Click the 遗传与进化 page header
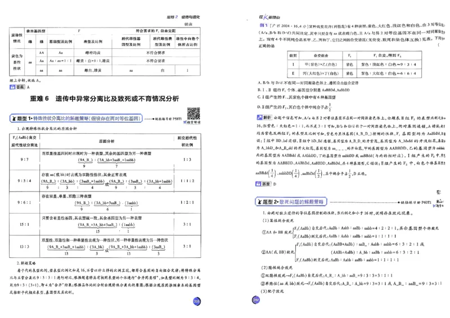This screenshot has width=450, height=318. pyautogui.click(x=191, y=17)
